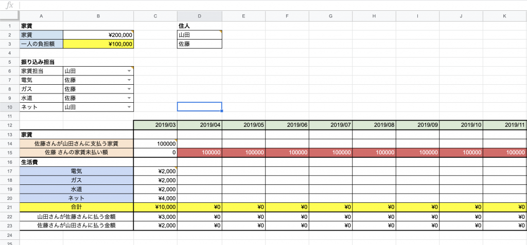Select row 4 header
Viewport: 527px width, 245px height.
click(10, 53)
